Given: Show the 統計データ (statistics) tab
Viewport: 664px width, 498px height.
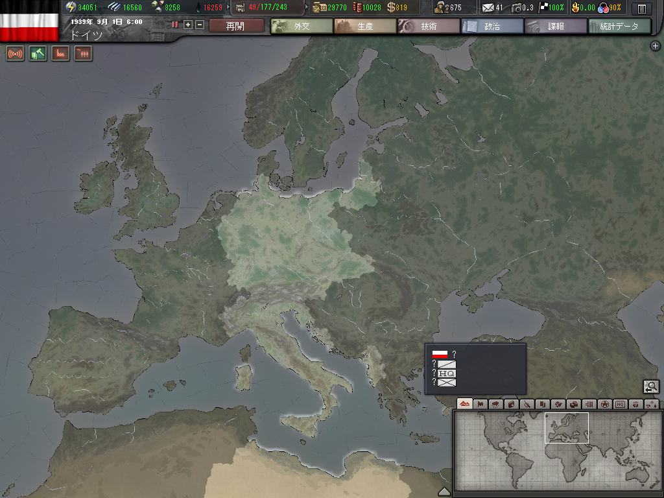Looking at the screenshot, I should [x=619, y=26].
